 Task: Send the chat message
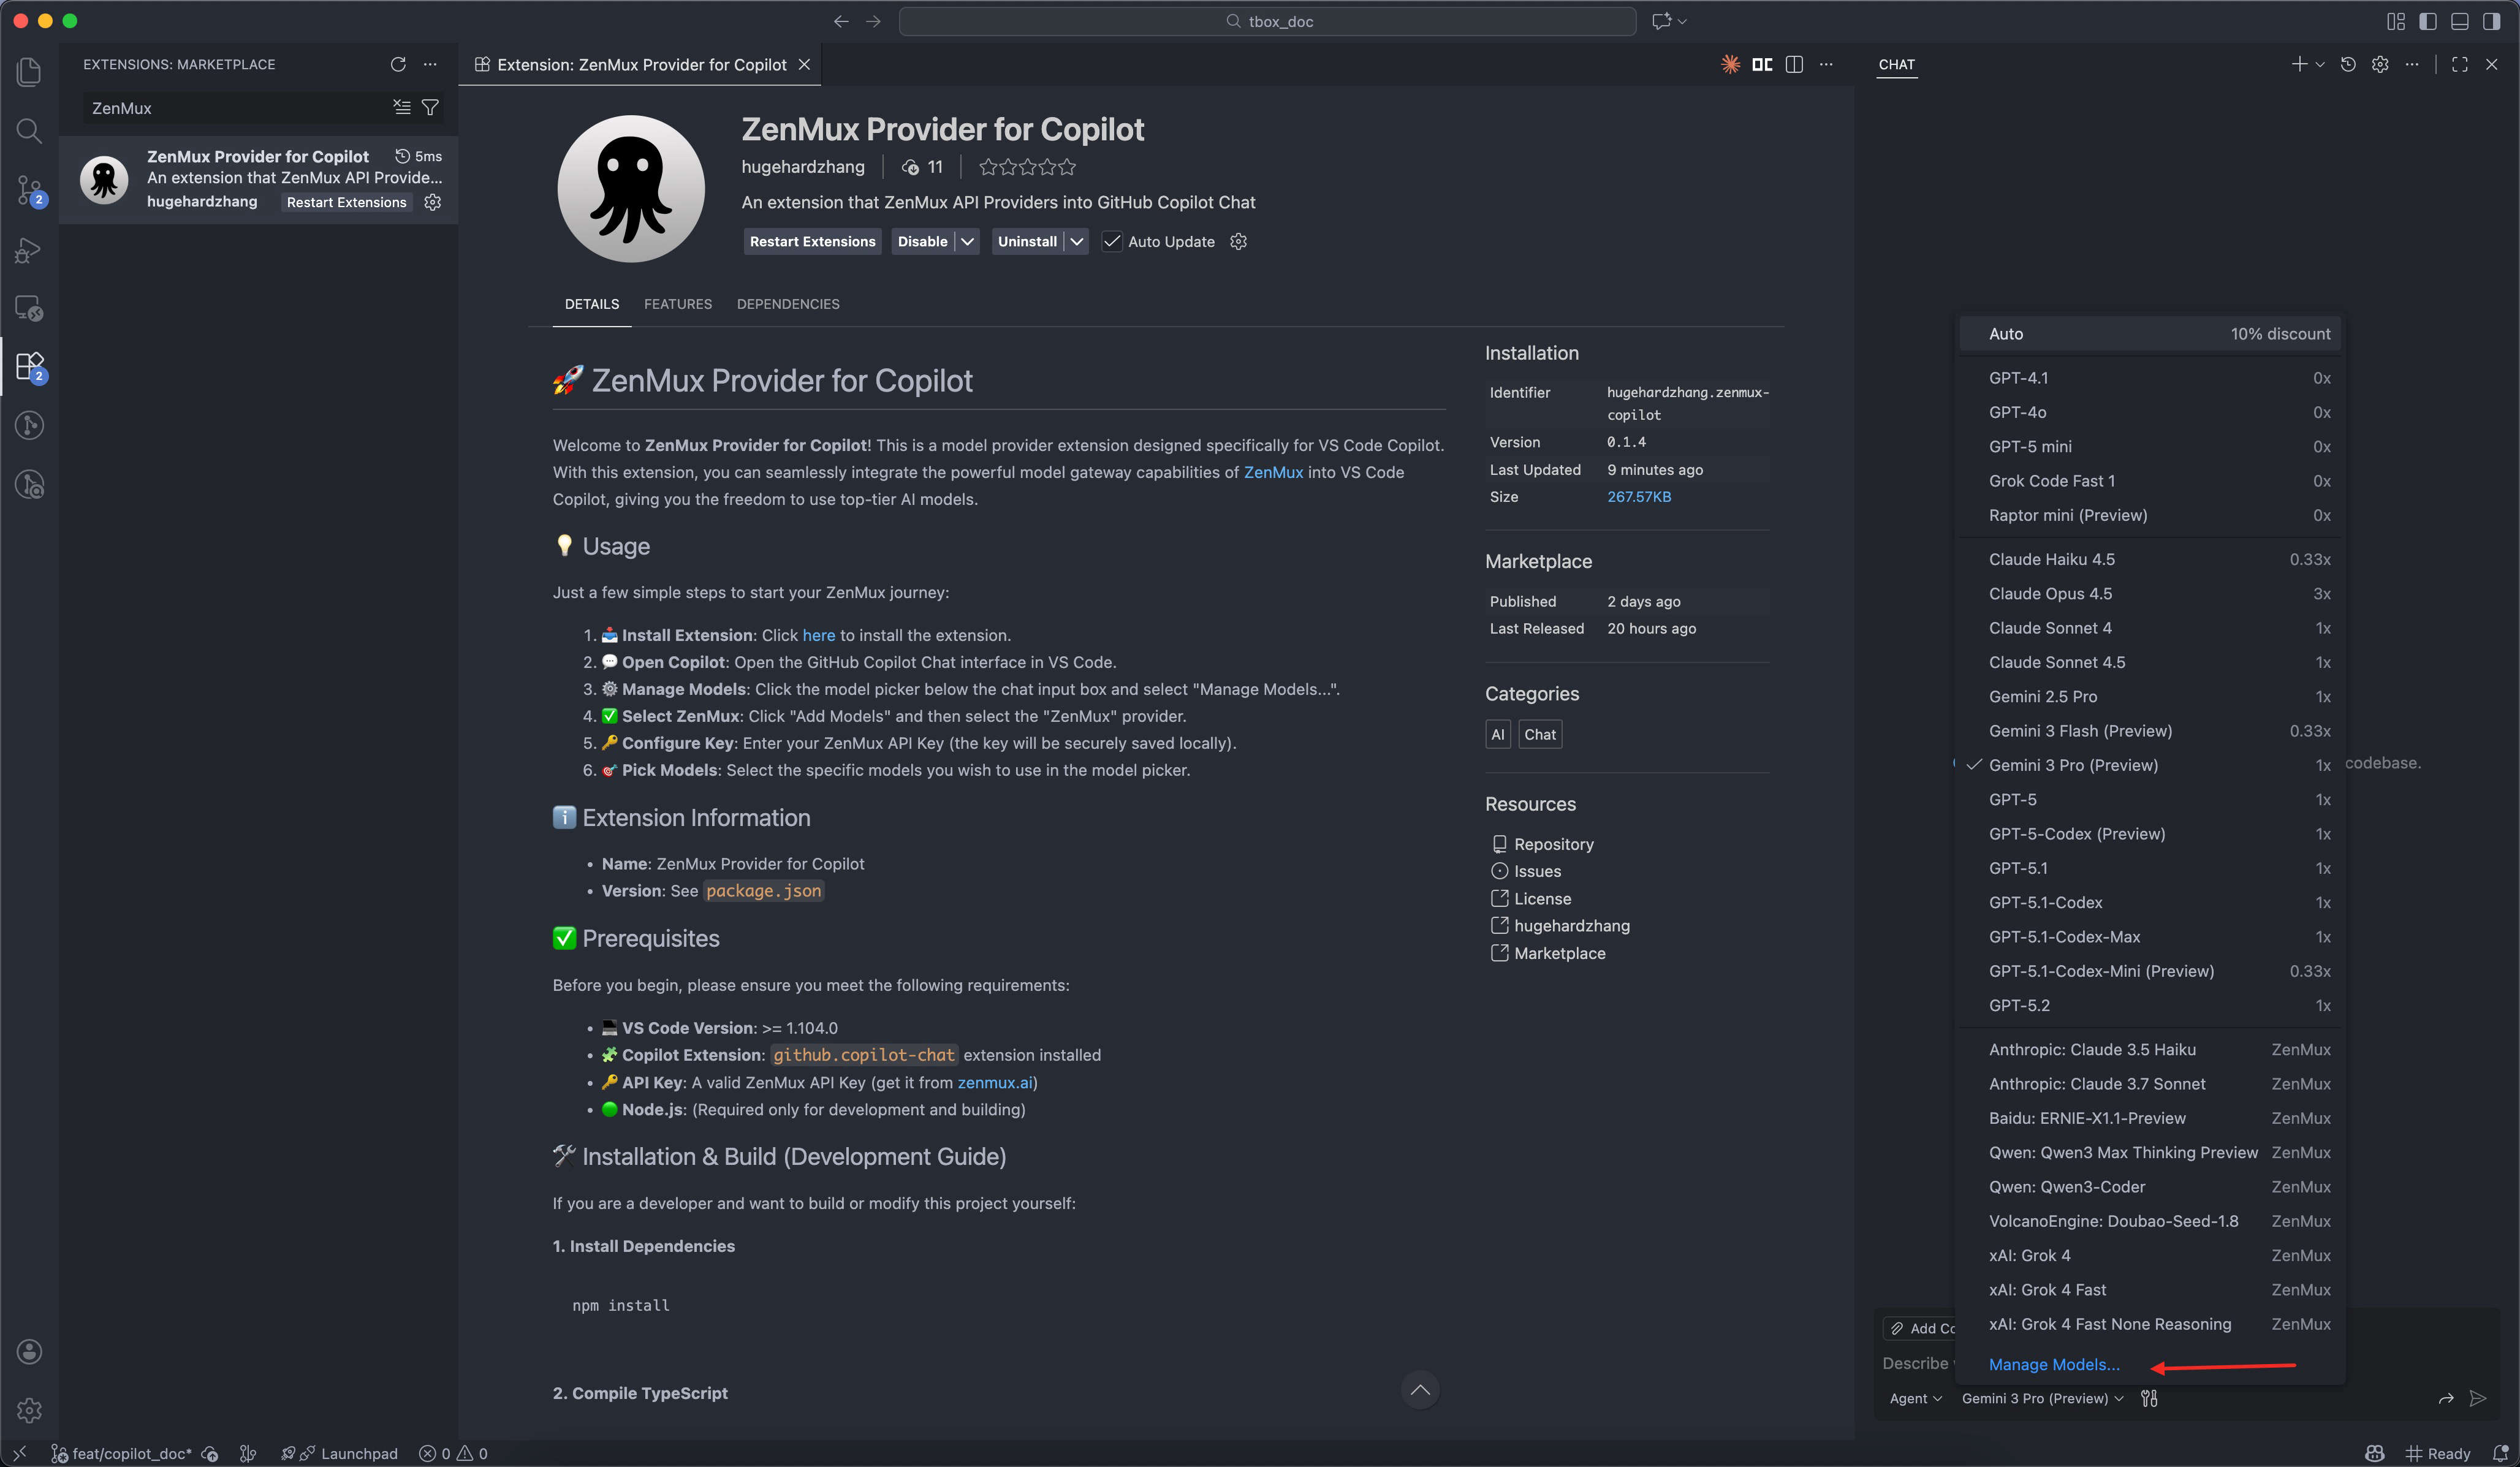(2478, 1399)
